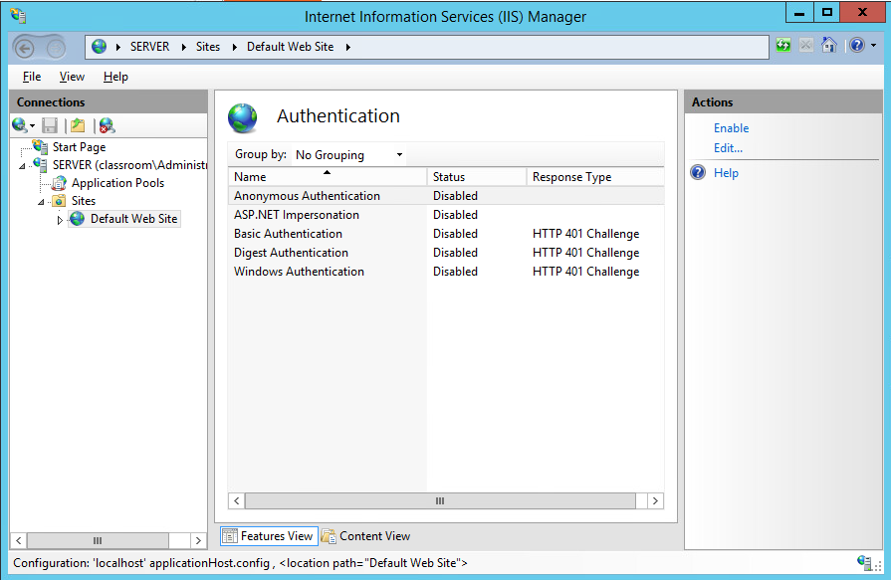Click the Save Current Connections disk icon
Viewport: 891px width, 580px height.
tap(50, 125)
